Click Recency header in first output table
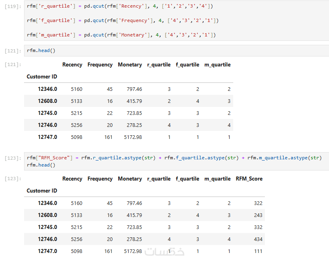Viewport: 329px width, 261px height. (72, 64)
